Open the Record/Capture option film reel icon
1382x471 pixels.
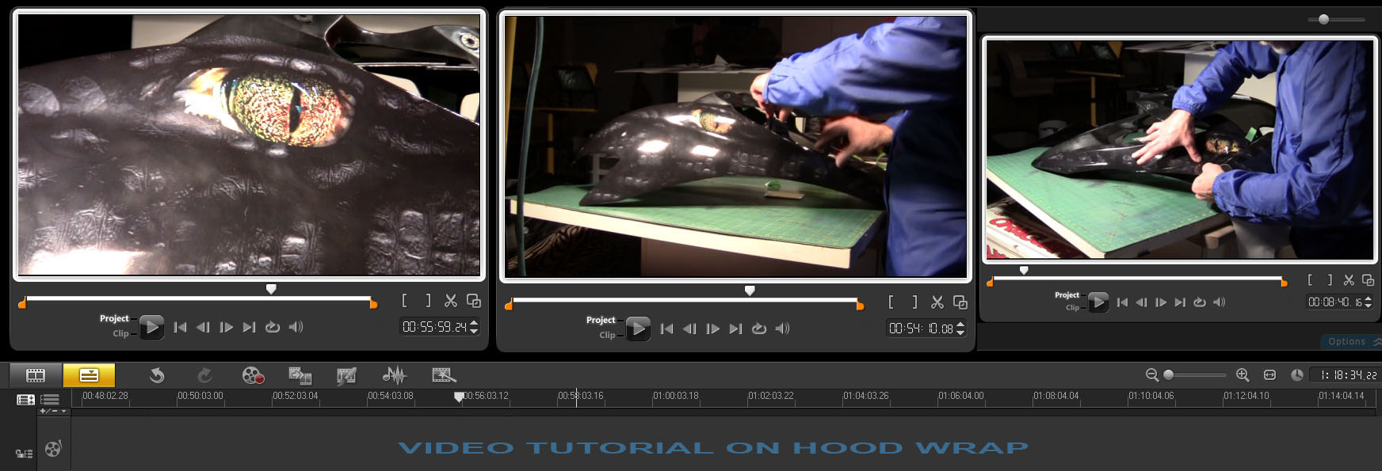252,375
